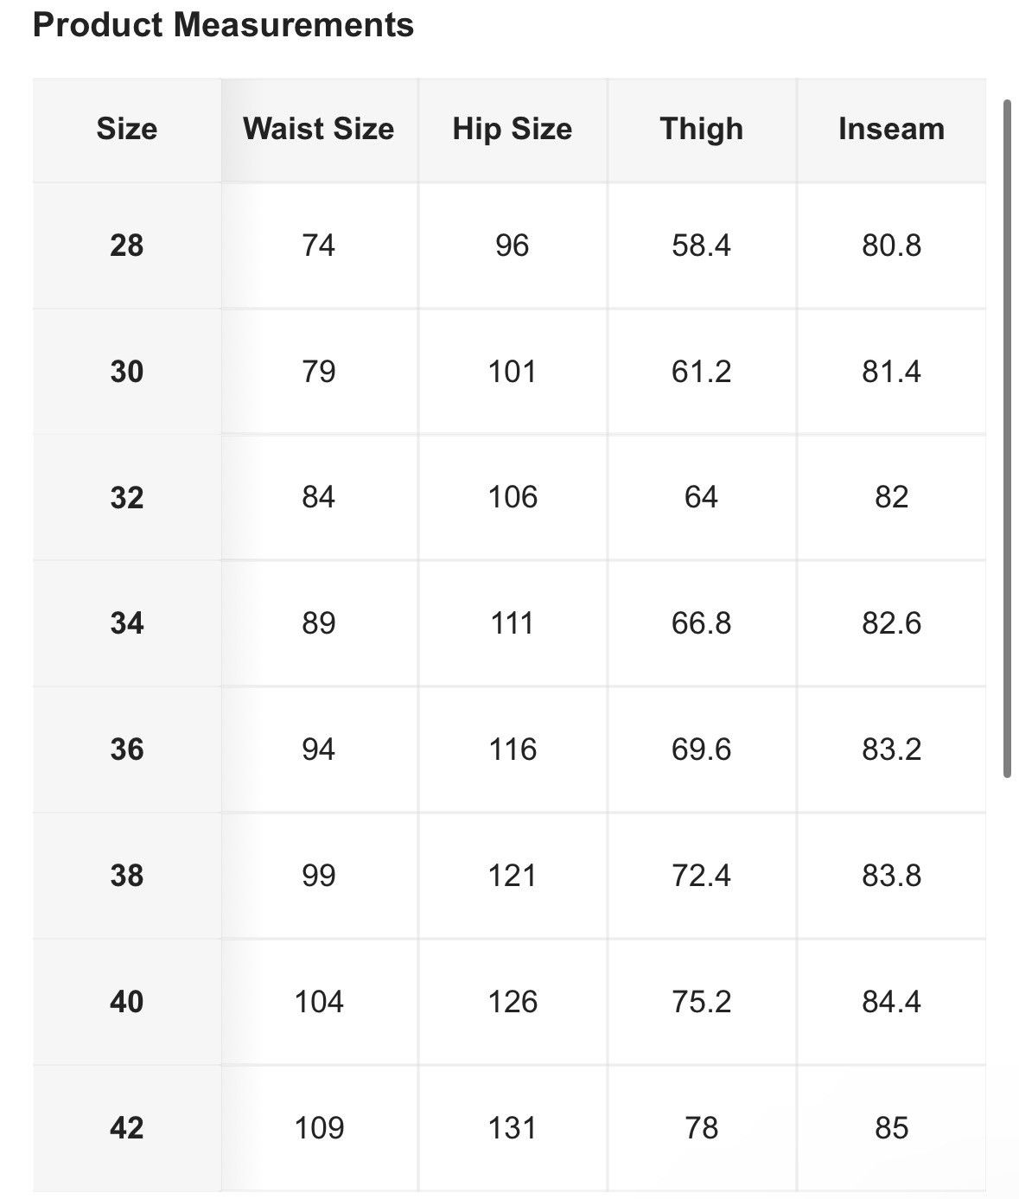Click the vertical scrollbar beside the table
This screenshot has width=1019, height=1199.
(x=1007, y=438)
